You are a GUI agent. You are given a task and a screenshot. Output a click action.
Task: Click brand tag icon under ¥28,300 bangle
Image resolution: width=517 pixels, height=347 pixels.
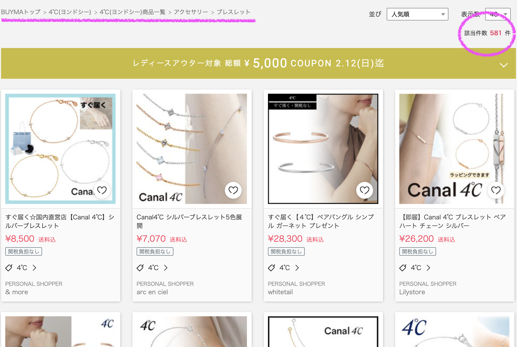272,268
